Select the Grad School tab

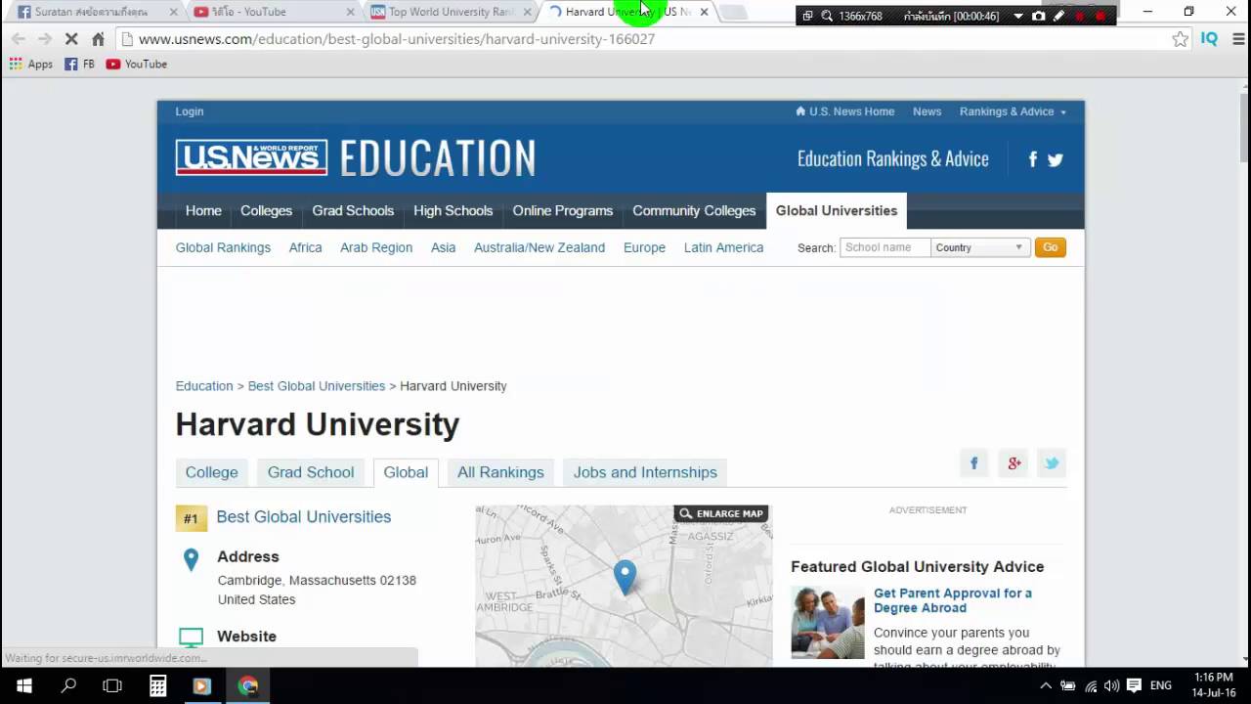tap(311, 472)
